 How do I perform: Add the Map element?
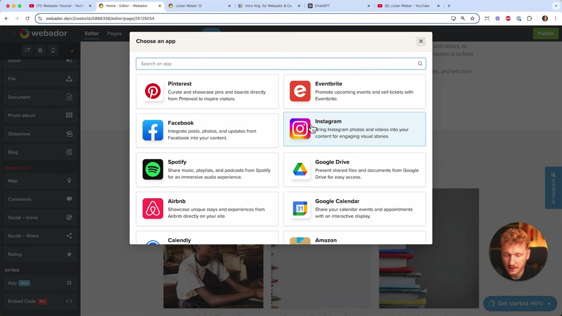(x=40, y=181)
